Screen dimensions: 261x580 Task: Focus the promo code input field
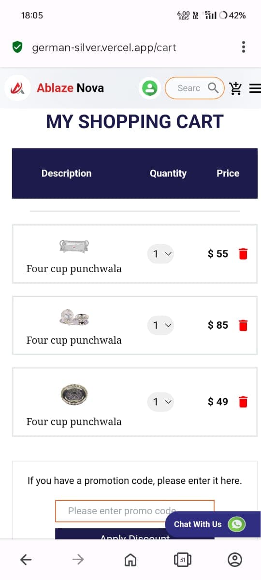coord(135,511)
